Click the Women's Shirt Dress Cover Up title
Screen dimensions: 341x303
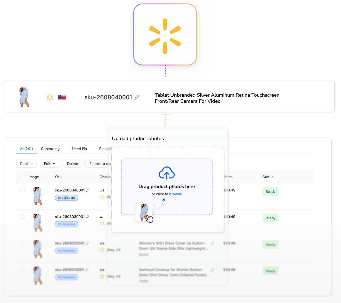174,246
